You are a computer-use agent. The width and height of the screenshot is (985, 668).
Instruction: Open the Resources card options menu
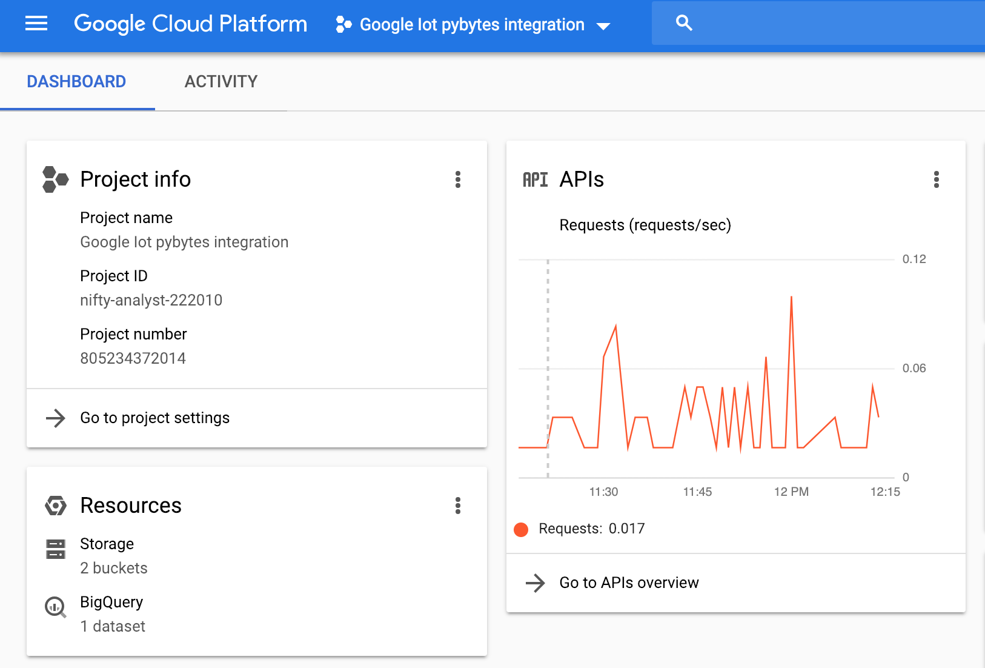459,506
